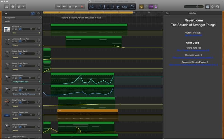
Task: Add a new track with the plus button
Action: point(6,13)
